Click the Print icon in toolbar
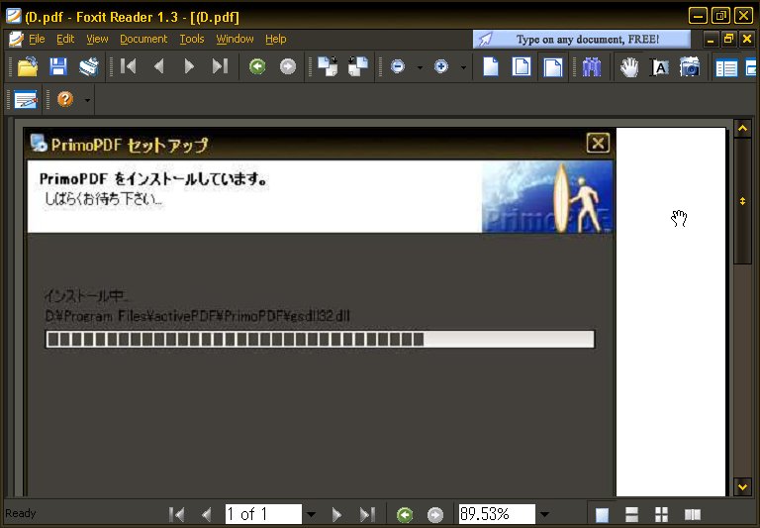 (x=89, y=66)
